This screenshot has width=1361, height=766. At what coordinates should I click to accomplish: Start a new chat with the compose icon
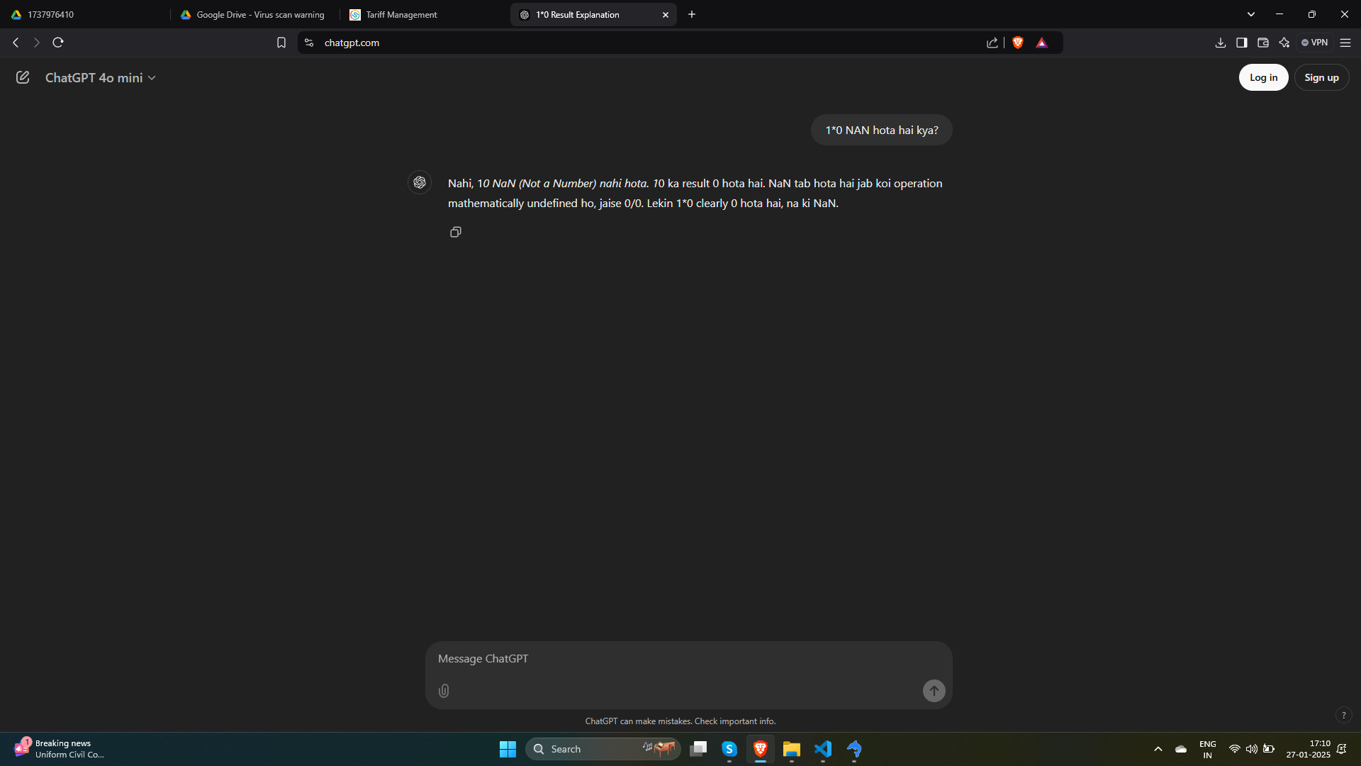[23, 77]
